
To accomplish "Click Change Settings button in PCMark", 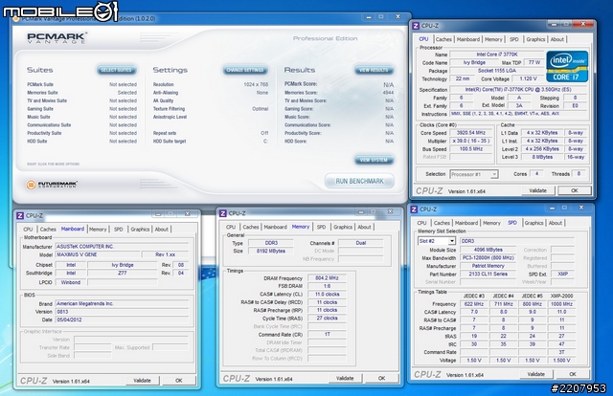I will (245, 70).
